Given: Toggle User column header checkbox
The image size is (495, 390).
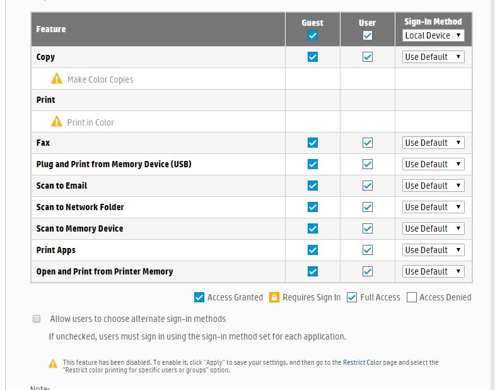Looking at the screenshot, I should point(368,35).
